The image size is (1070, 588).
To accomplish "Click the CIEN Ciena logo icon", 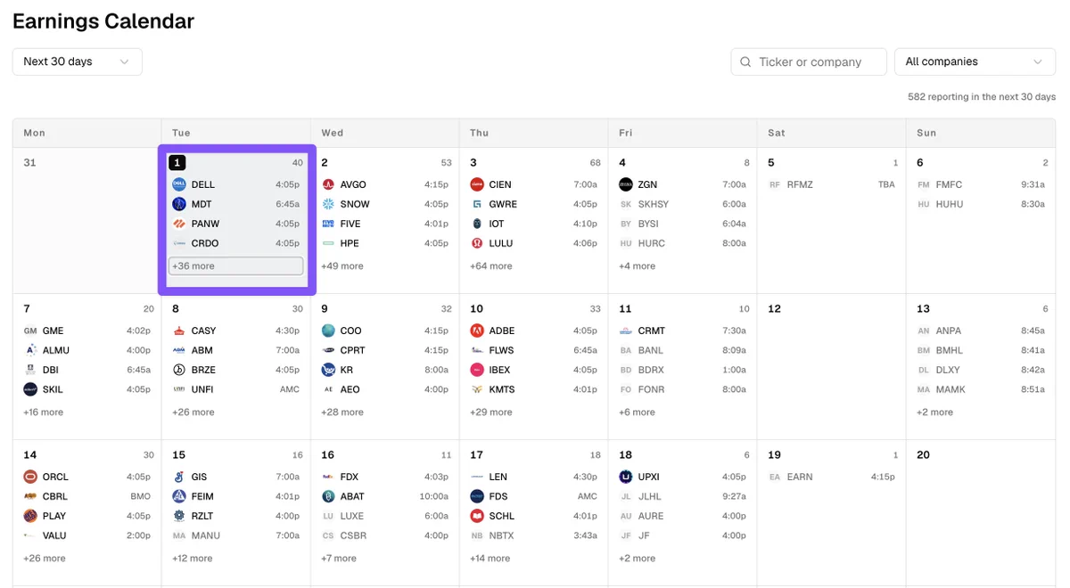I will tap(477, 184).
